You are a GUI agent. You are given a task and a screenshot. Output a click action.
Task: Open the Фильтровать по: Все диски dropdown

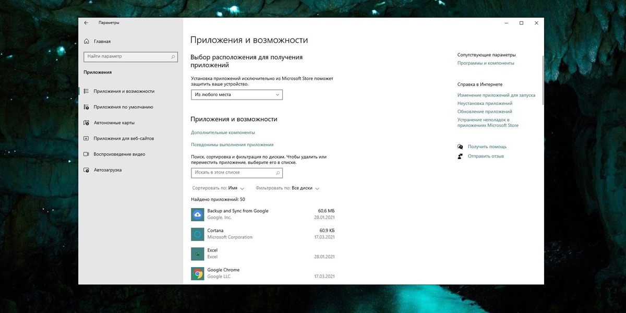pyautogui.click(x=287, y=188)
